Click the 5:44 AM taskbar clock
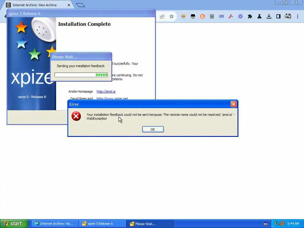Image resolution: width=304 pixels, height=228 pixels. point(293,224)
